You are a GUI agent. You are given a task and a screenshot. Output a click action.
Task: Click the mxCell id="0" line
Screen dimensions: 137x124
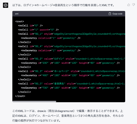(x=30, y=25)
